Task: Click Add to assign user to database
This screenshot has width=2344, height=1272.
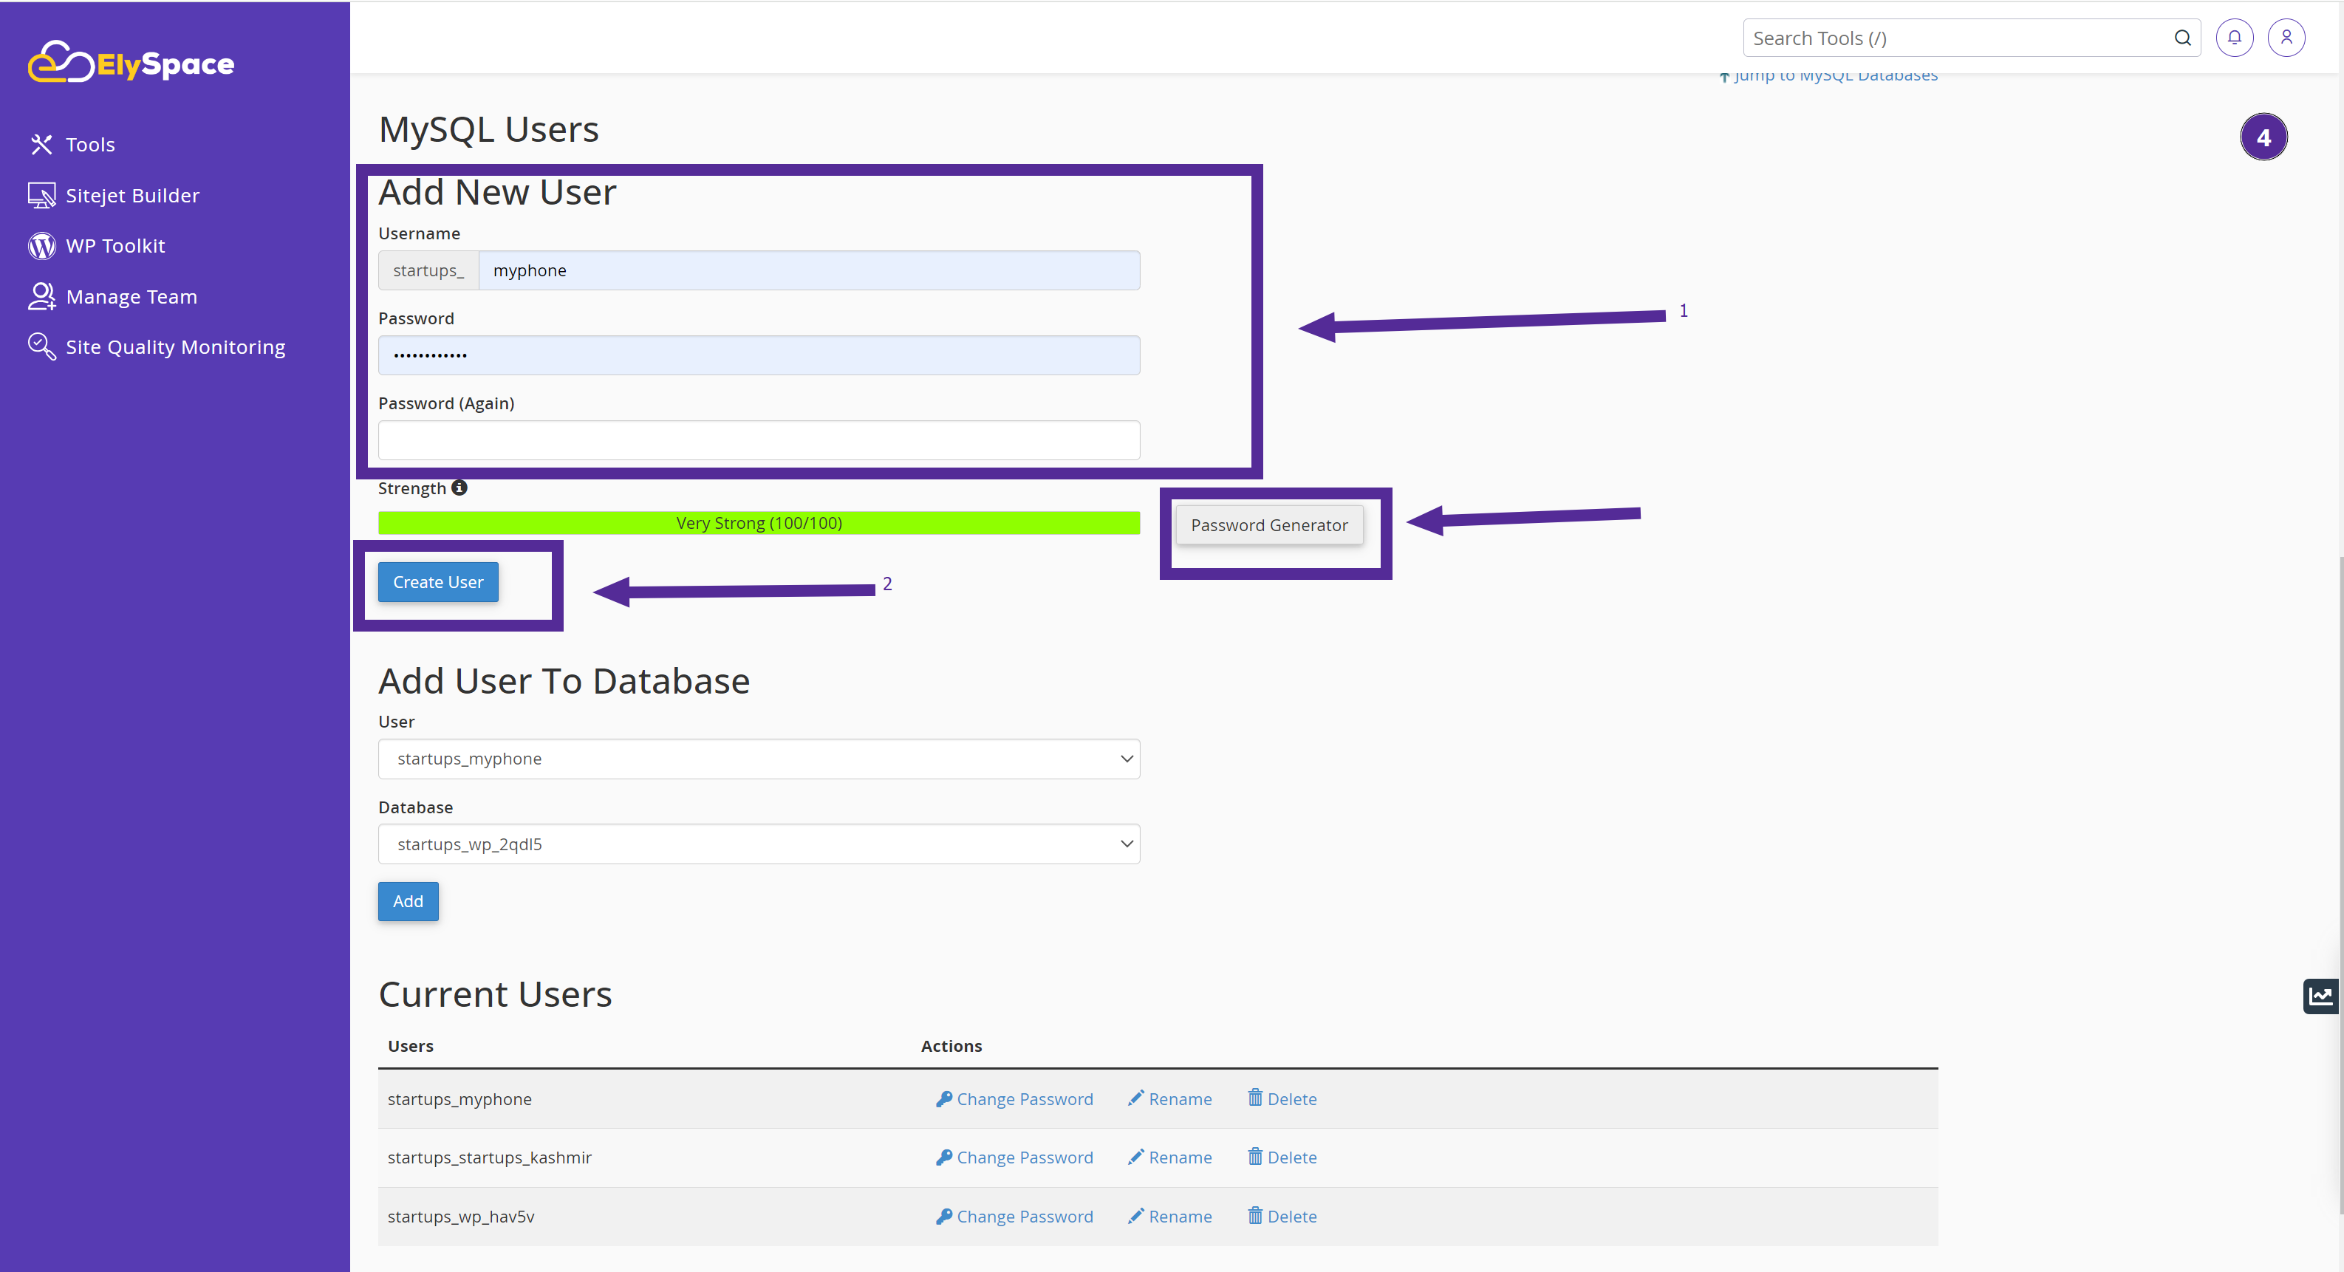Action: pyautogui.click(x=409, y=900)
